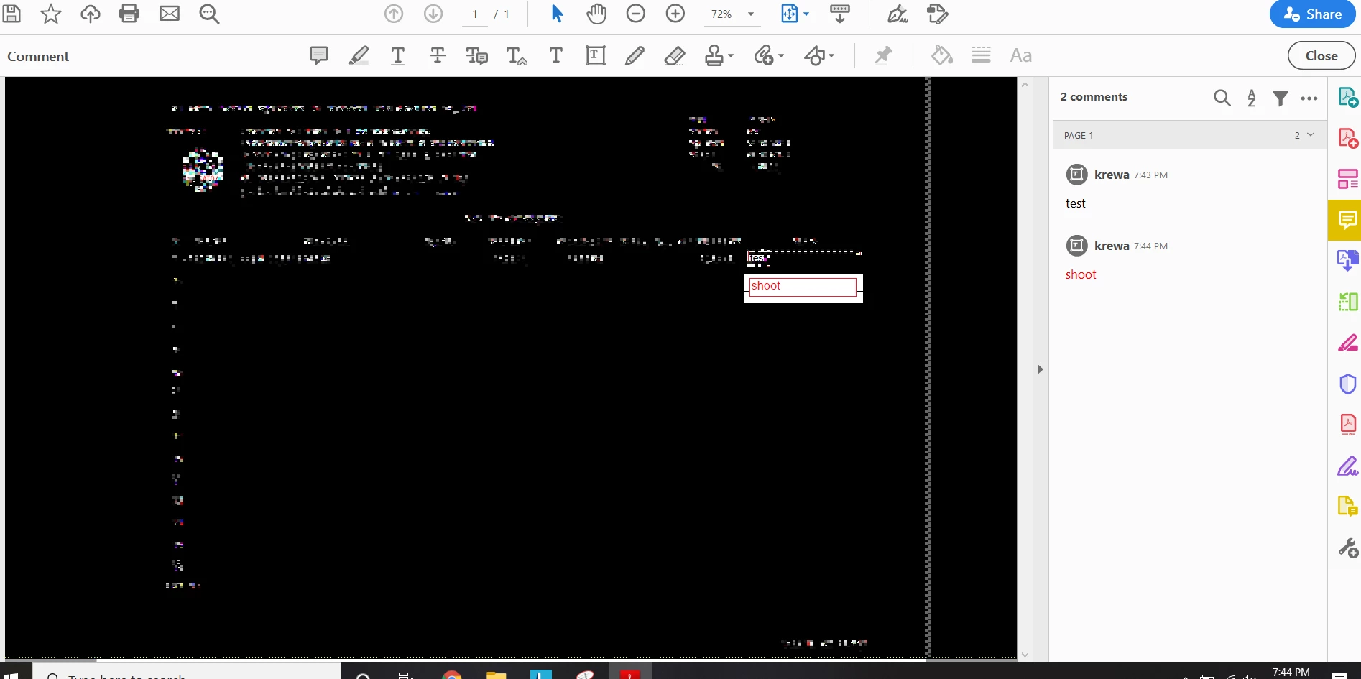Viewport: 1361px width, 679px height.
Task: Choose the Strikethrough Text tool
Action: click(x=438, y=55)
